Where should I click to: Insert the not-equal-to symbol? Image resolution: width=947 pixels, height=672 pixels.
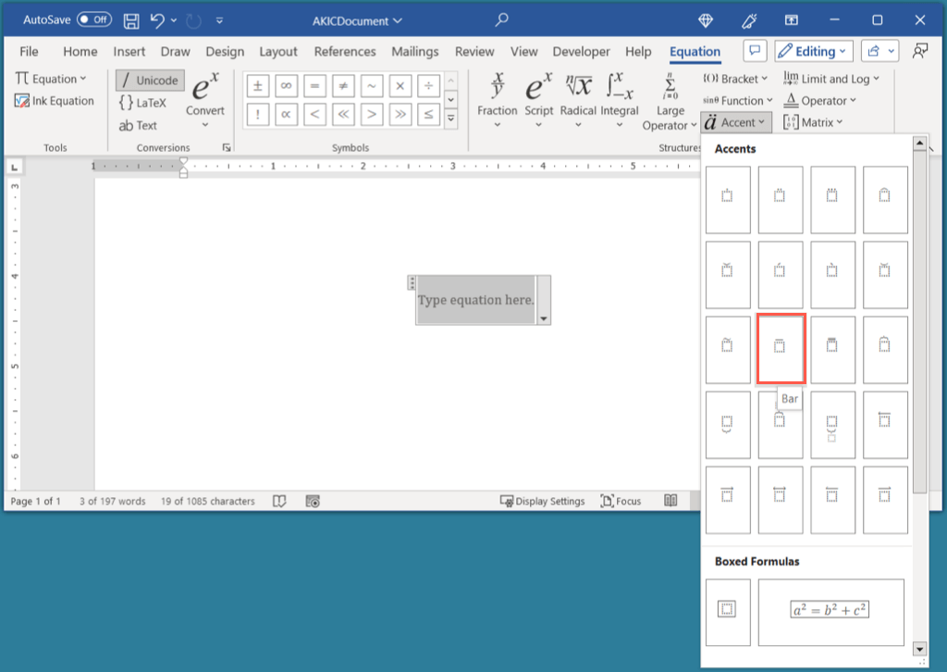pos(343,86)
